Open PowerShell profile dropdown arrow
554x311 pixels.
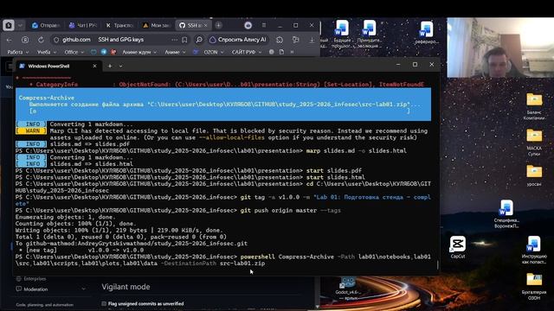[x=121, y=66]
